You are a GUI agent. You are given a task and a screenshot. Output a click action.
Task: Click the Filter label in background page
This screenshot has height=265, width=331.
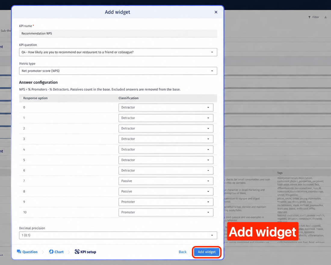click(x=316, y=17)
